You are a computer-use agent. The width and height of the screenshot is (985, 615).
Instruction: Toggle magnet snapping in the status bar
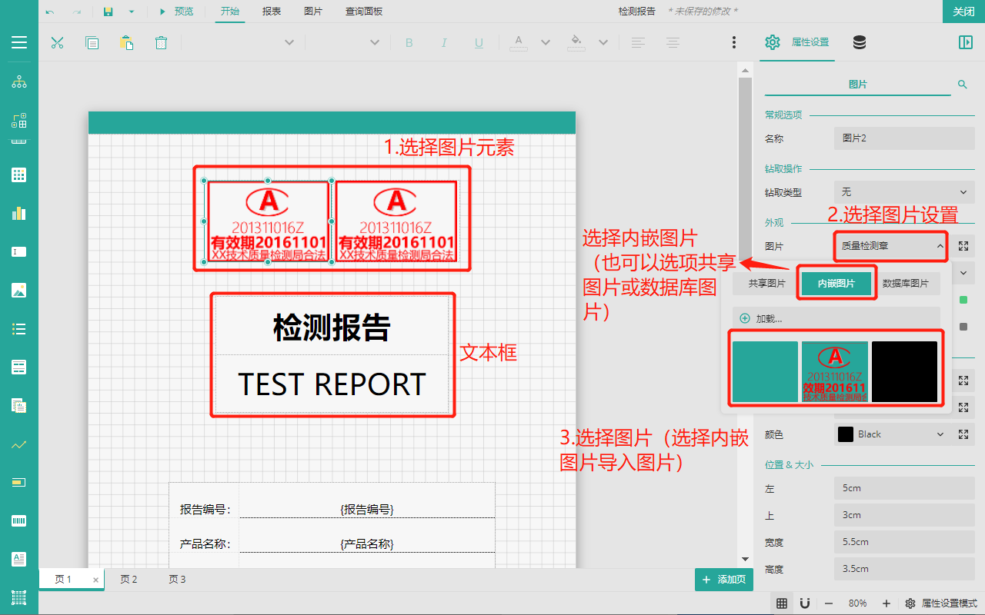coord(805,603)
